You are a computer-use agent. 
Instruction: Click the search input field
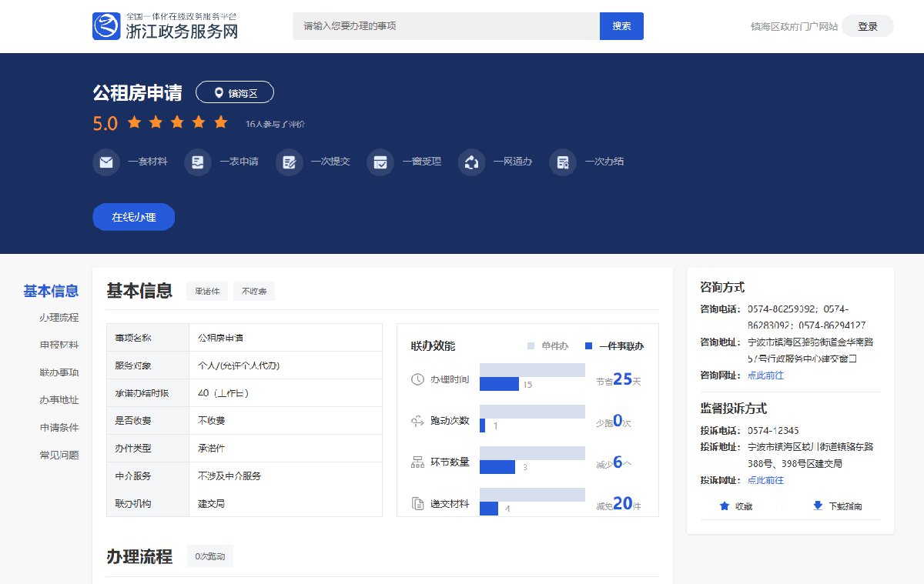coord(446,26)
